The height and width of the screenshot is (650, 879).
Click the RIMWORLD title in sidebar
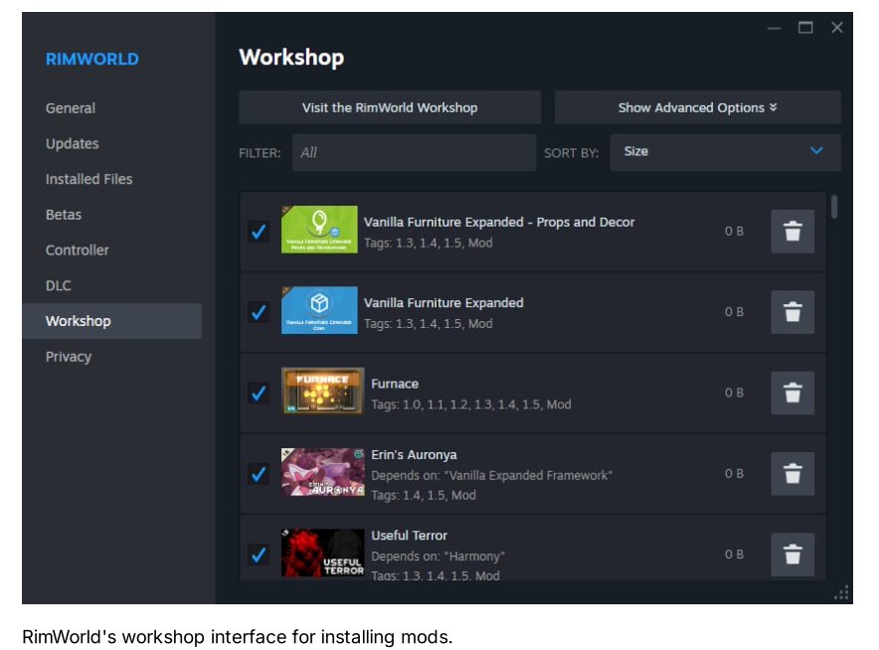click(91, 59)
